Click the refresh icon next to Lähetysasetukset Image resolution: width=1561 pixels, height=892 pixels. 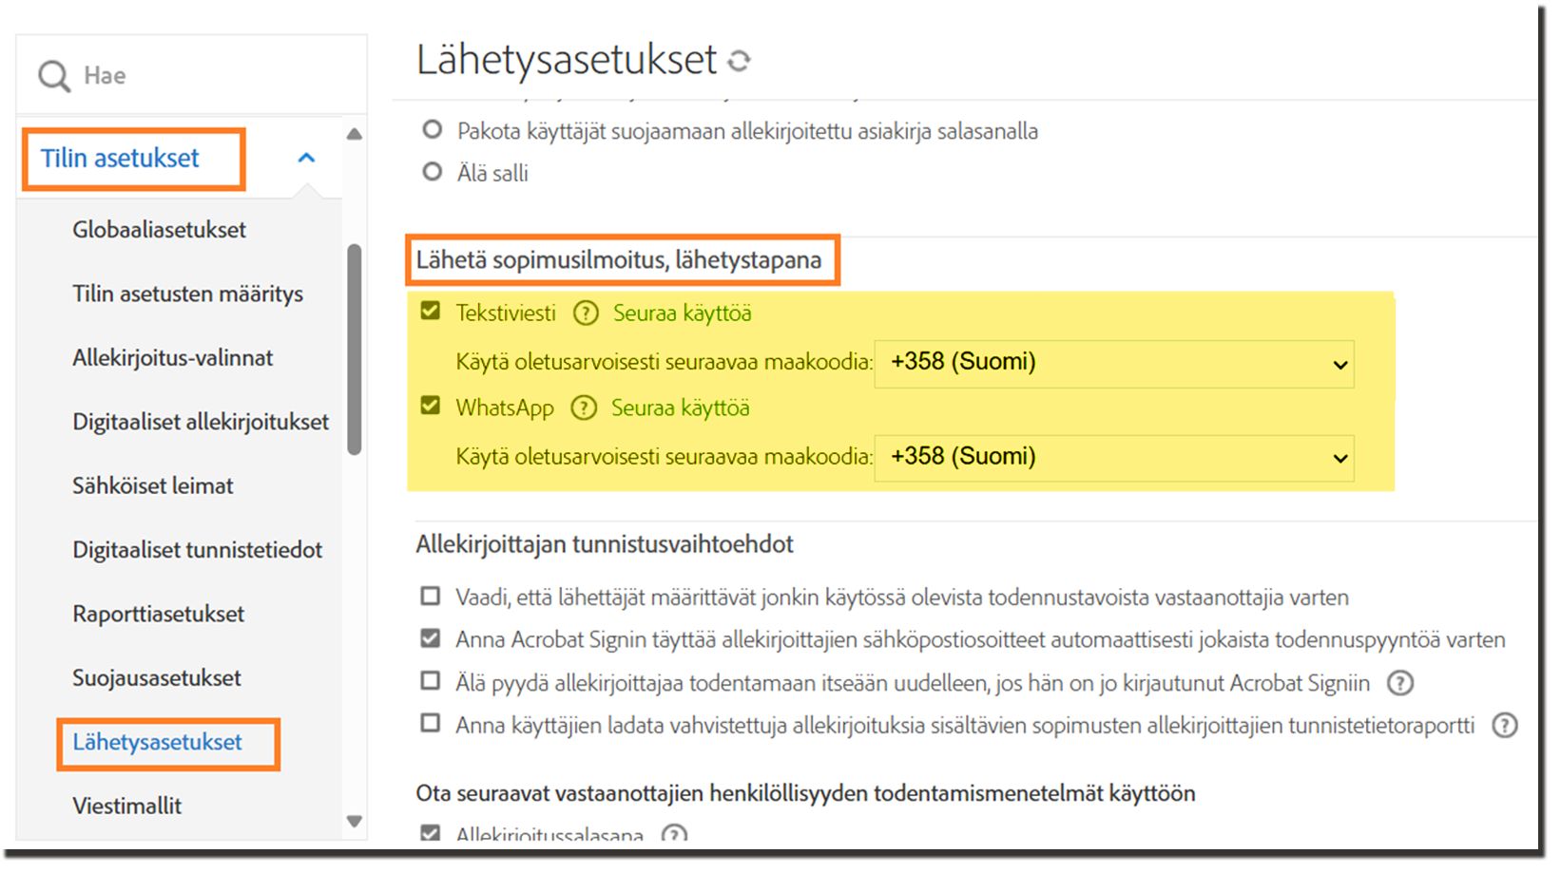pyautogui.click(x=739, y=61)
